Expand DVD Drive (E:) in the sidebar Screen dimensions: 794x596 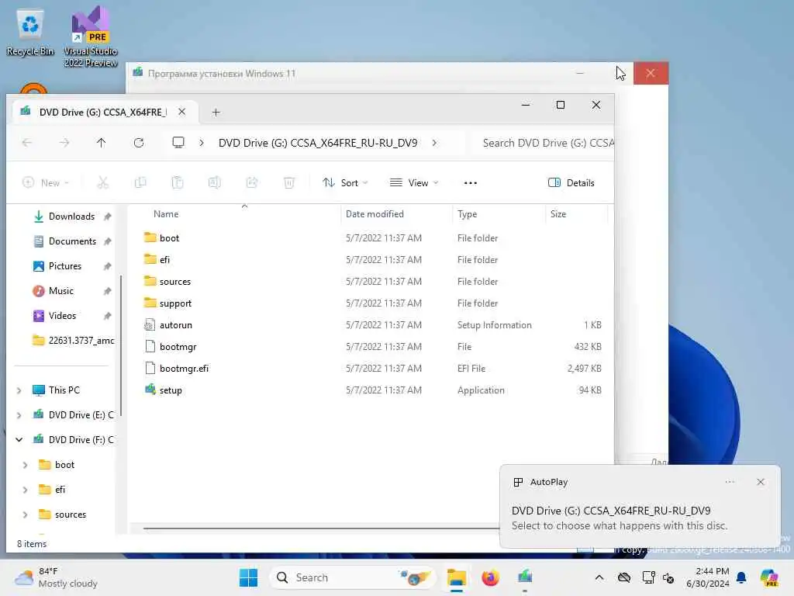[19, 415]
